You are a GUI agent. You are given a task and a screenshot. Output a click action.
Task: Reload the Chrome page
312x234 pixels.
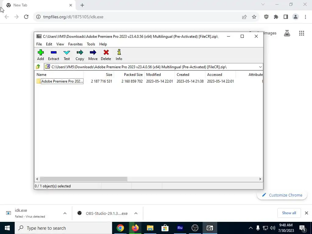(x=26, y=17)
